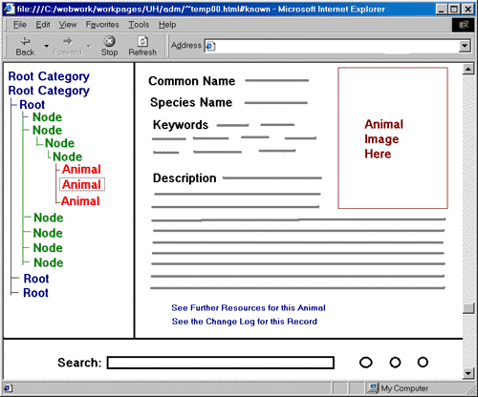Viewport: 478px width, 397px height.
Task: Click the vertical scrollbar thumb
Action: (468, 308)
